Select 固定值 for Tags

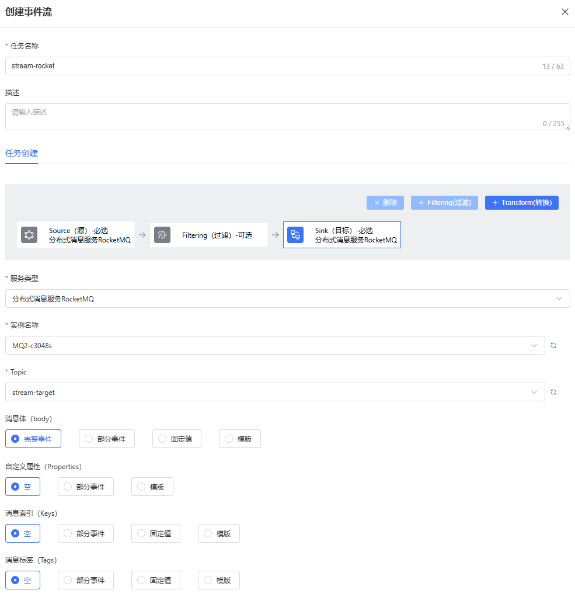[x=156, y=580]
